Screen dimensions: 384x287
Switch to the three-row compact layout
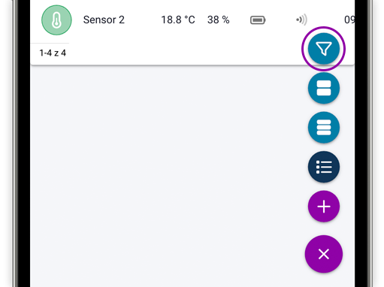[x=324, y=128]
